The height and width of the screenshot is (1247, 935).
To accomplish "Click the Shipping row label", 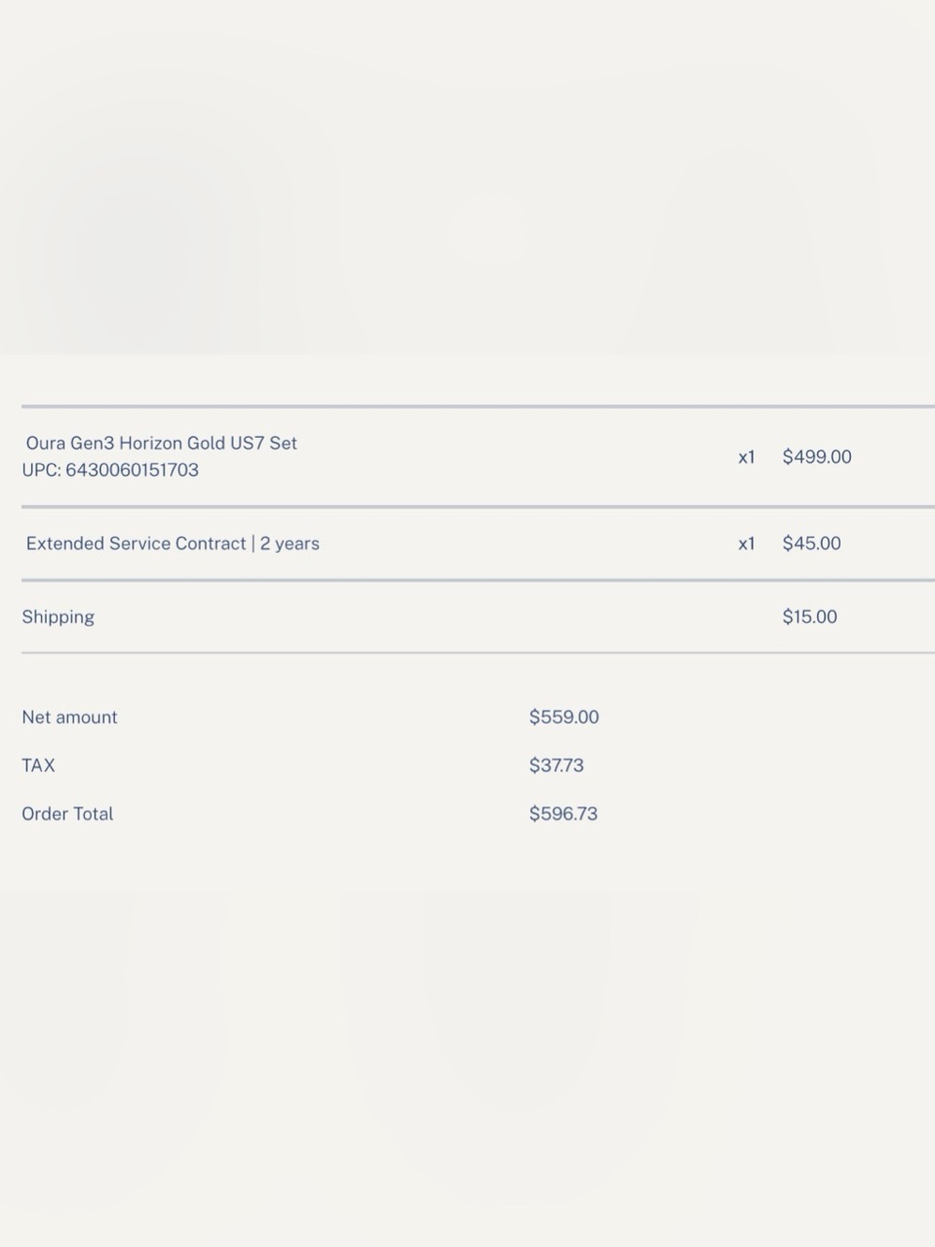I will point(58,617).
